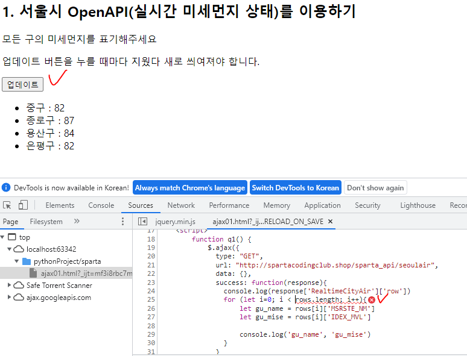Open the Elements tab in DevTools
The width and height of the screenshot is (467, 356).
click(x=60, y=205)
